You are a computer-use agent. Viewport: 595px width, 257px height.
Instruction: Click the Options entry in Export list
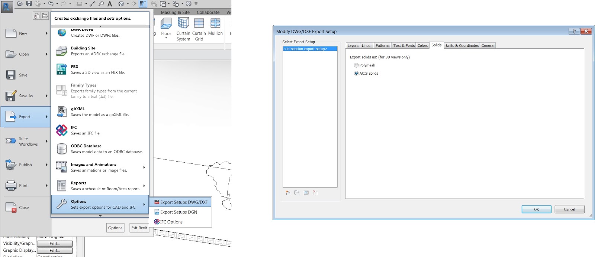pos(100,204)
